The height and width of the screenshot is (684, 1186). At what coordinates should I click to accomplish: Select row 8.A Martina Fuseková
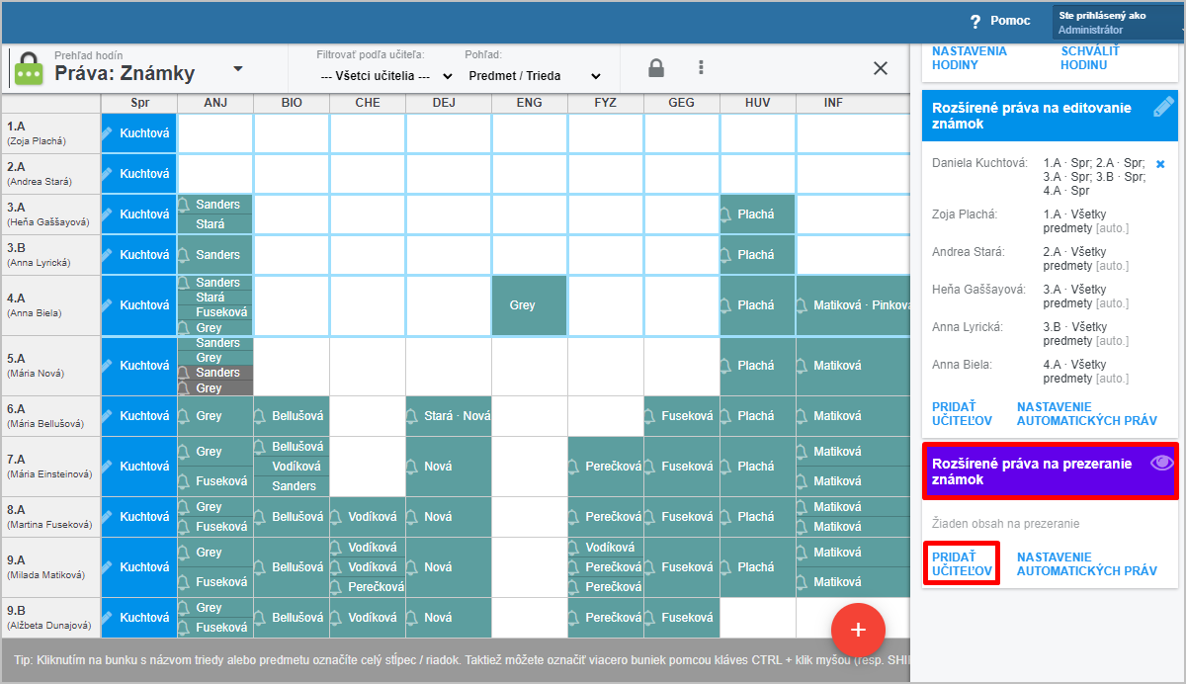pyautogui.click(x=51, y=517)
